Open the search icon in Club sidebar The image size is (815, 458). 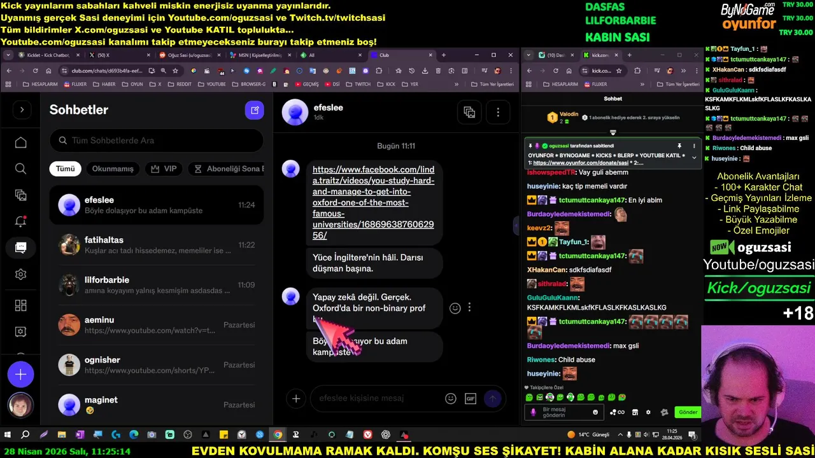point(21,169)
